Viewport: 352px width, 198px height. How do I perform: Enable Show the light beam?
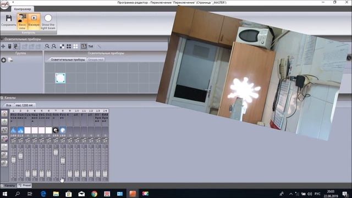click(x=48, y=21)
